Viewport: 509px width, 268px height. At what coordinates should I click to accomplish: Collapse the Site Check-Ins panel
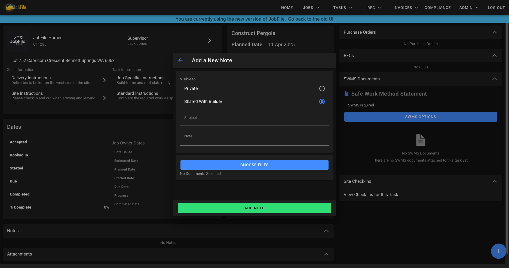point(494,181)
